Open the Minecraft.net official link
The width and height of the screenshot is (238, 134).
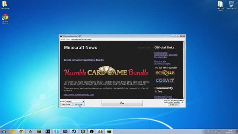(x=161, y=52)
